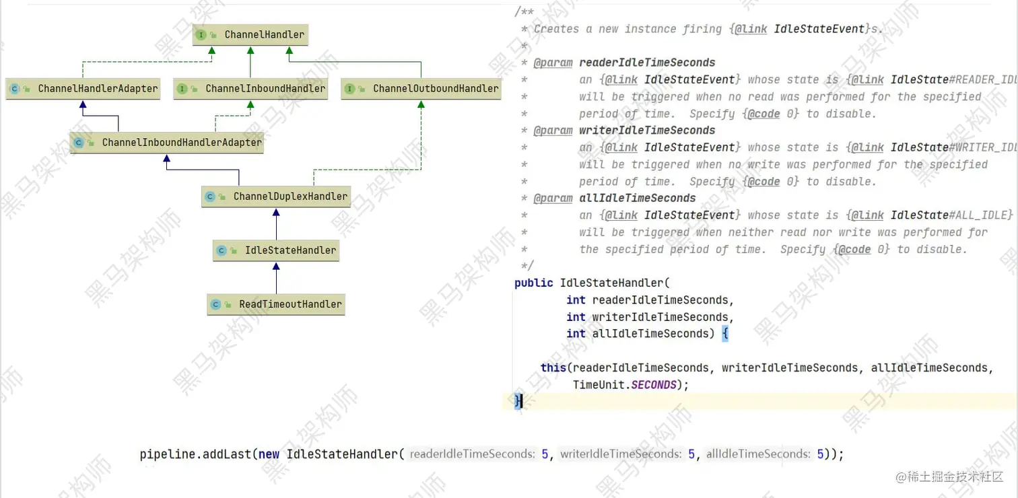Click the 'public' keyword of the constructor
Screen dimensions: 1018x498
(534, 283)
